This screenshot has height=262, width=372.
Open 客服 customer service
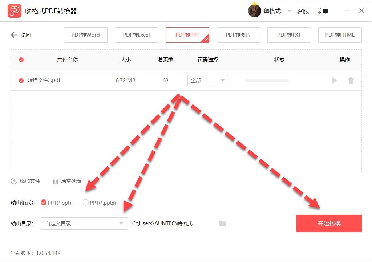click(x=303, y=11)
